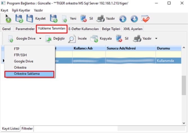Click the Değiştir edit icon
Image resolution: width=188 pixels, height=134 pixels.
click(49, 38)
